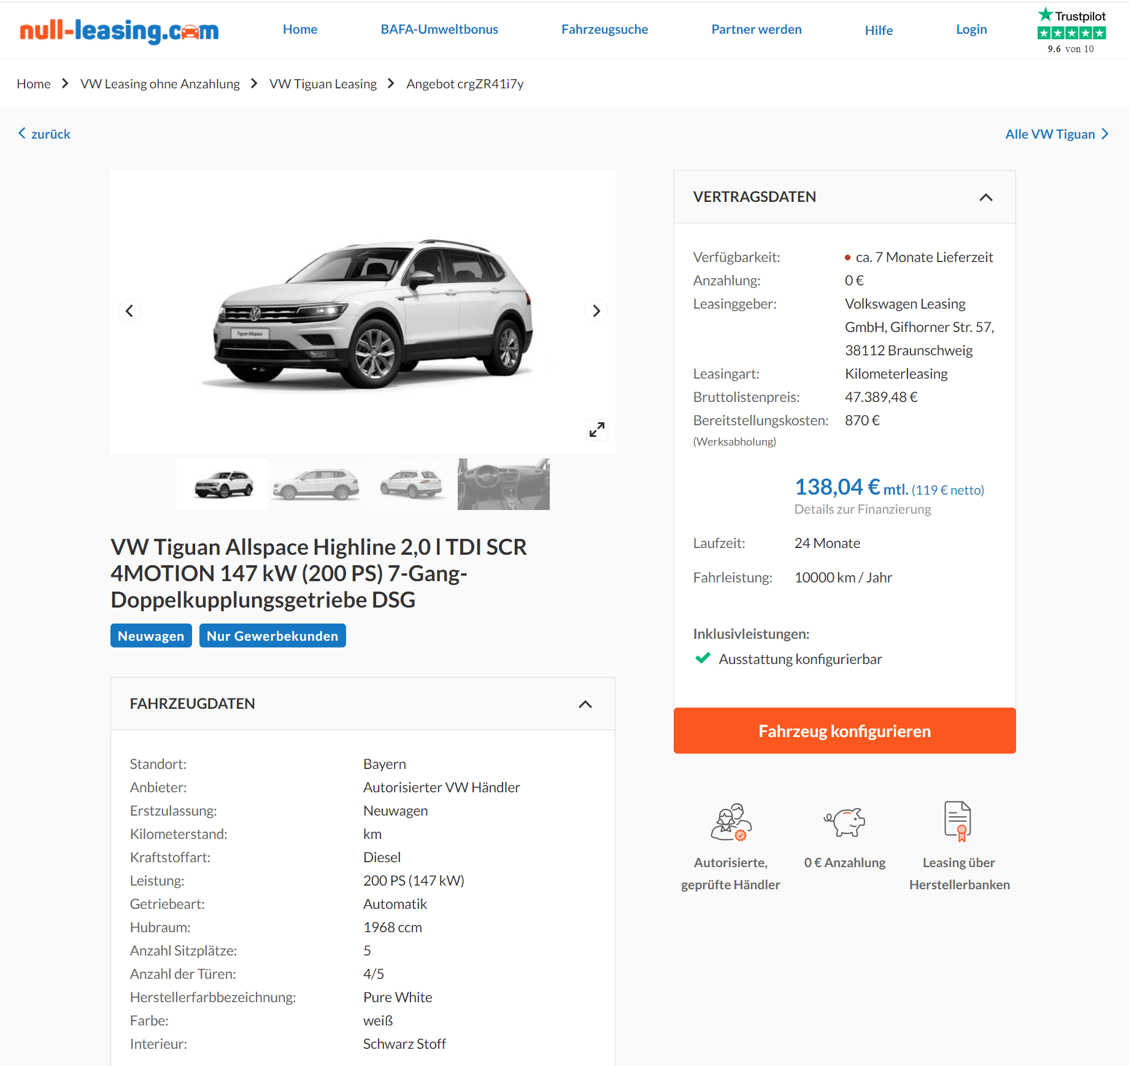
Task: Show previous car image arrow
Action: [x=129, y=311]
